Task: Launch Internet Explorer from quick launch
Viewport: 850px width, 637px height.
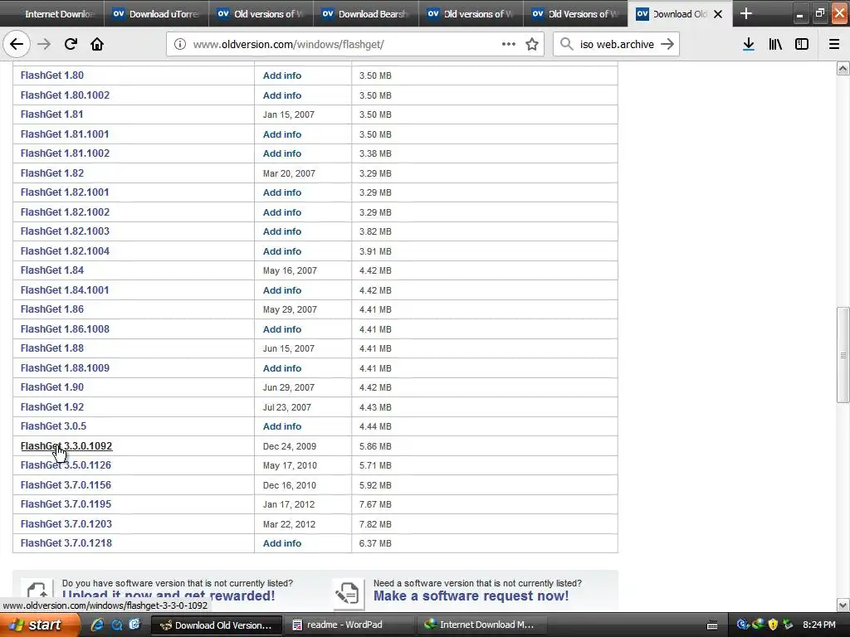Action: point(98,625)
